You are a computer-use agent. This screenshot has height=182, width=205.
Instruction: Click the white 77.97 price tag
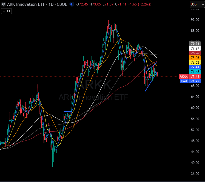195,48
